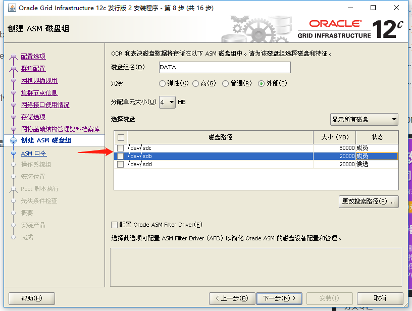Open the 分配单元大小 dropdown showing 4
Image resolution: width=412 pixels, height=311 pixels.
point(168,102)
